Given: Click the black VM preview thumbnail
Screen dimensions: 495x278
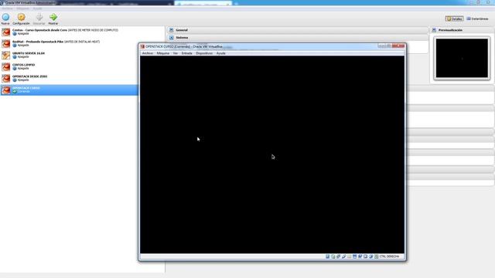Looking at the screenshot, I should [462, 58].
